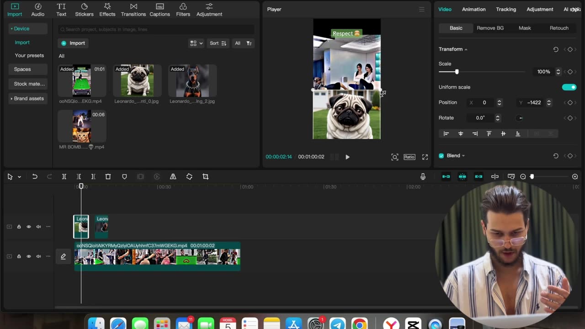585x329 pixels.
Task: Open the grid view mode dropdown
Action: [x=197, y=43]
